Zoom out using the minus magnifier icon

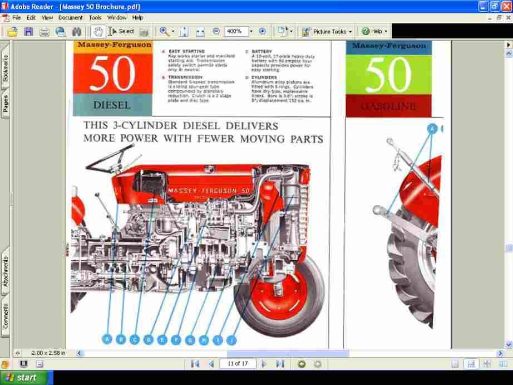216,31
